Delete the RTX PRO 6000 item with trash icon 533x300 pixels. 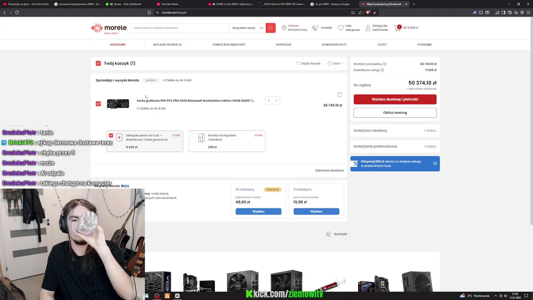pos(339,95)
